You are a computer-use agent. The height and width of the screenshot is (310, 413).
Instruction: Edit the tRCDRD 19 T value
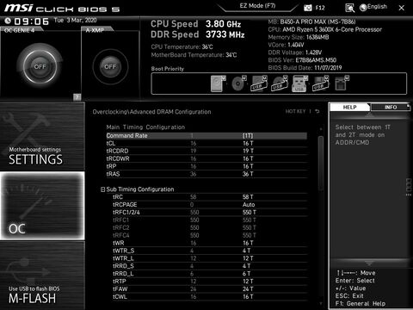(x=248, y=151)
